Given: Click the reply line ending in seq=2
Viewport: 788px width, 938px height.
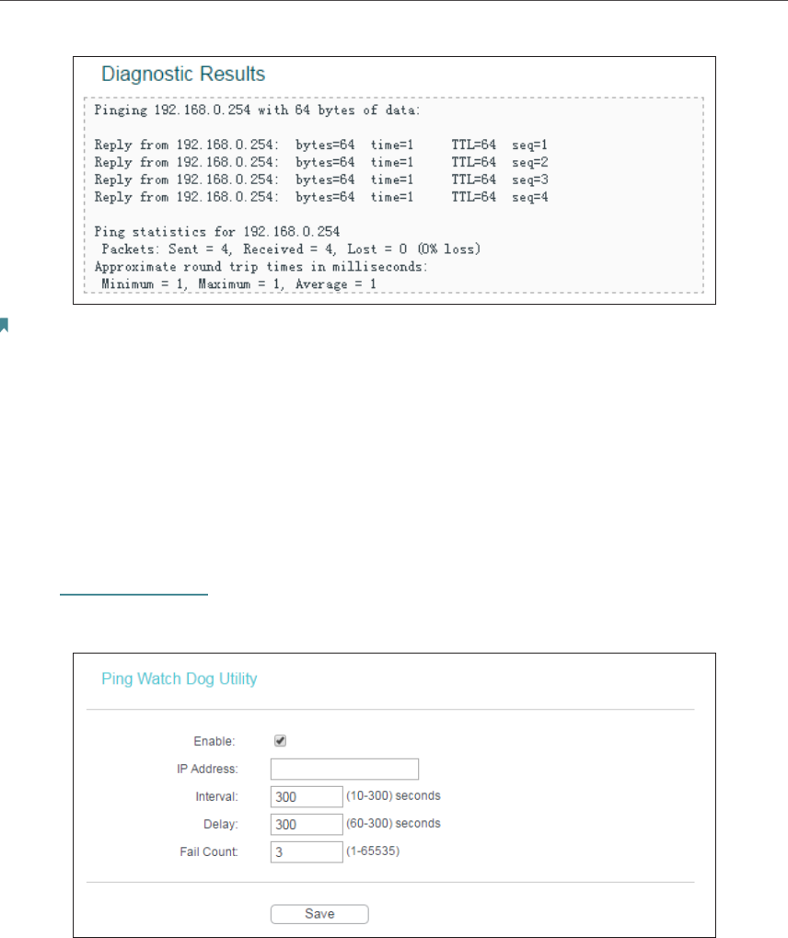Looking at the screenshot, I should (320, 162).
